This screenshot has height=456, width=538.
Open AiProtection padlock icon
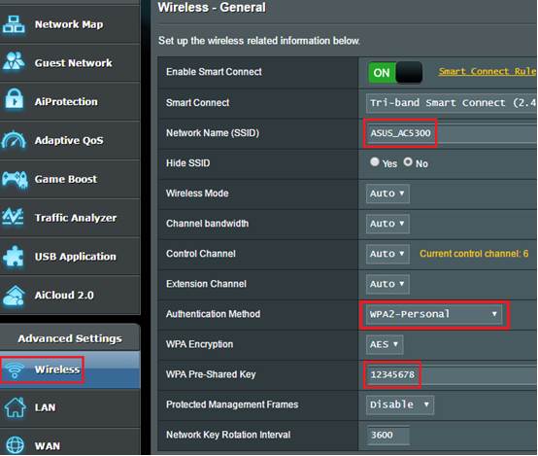pos(14,99)
